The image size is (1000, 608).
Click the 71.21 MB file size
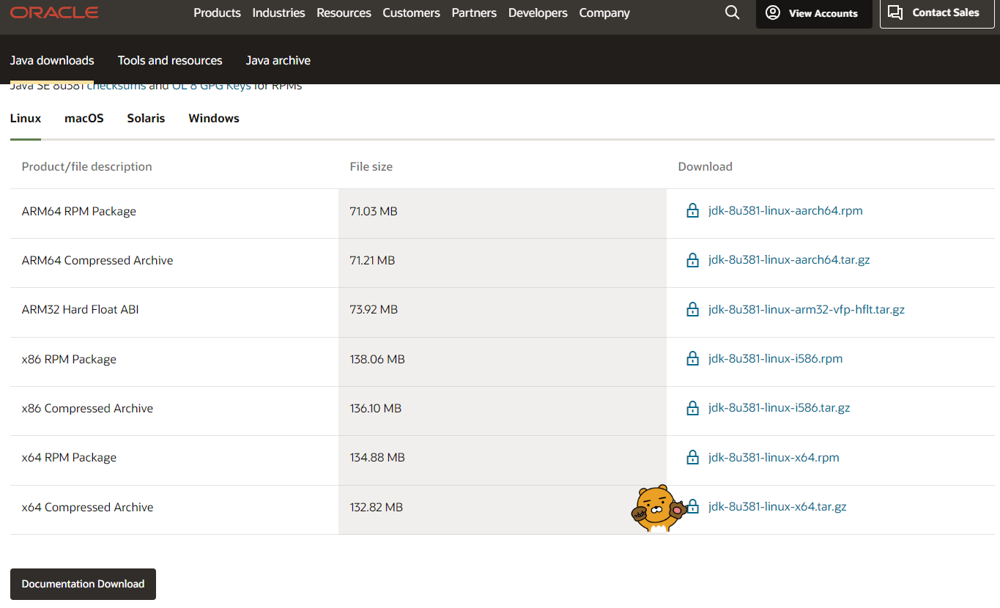[372, 260]
